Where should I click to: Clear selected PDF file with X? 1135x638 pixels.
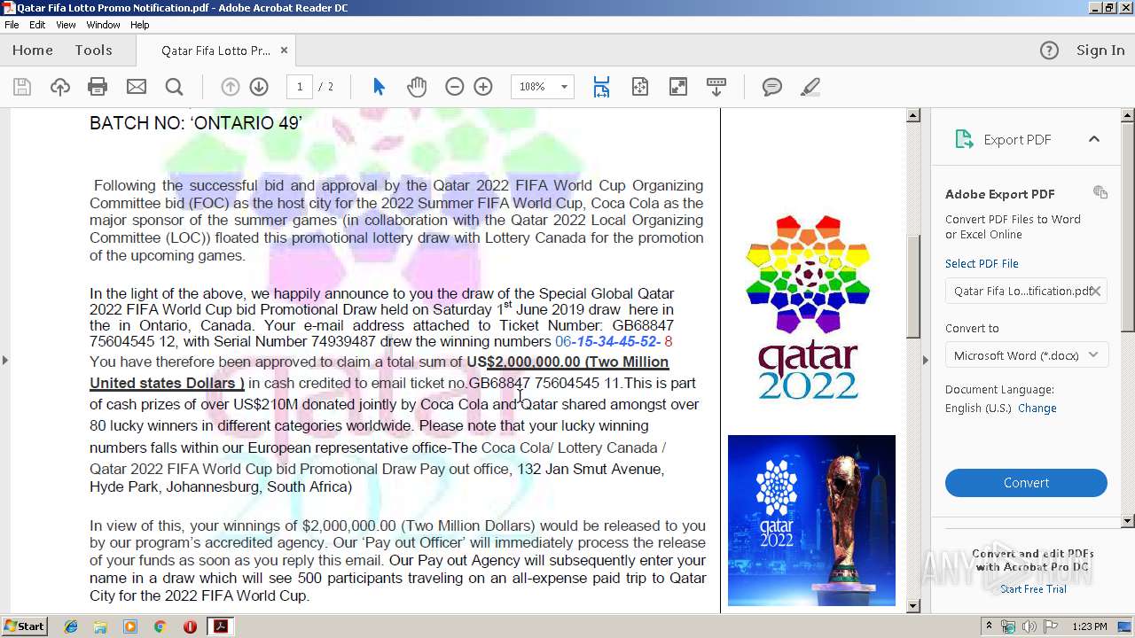[x=1096, y=291]
